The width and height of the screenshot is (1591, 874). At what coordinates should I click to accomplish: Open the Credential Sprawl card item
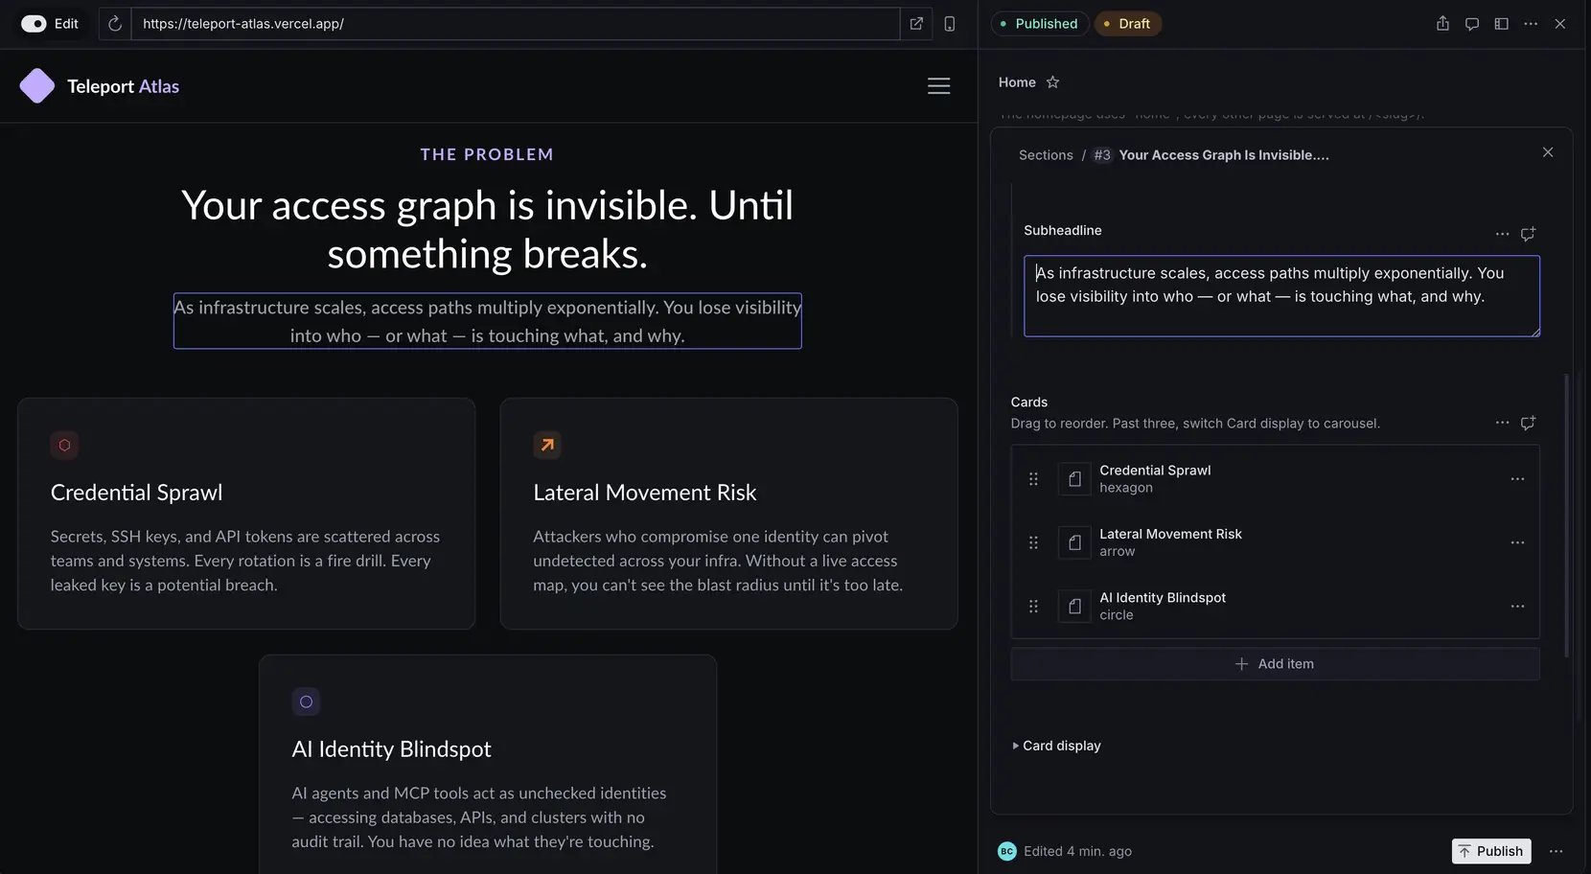coord(1275,479)
